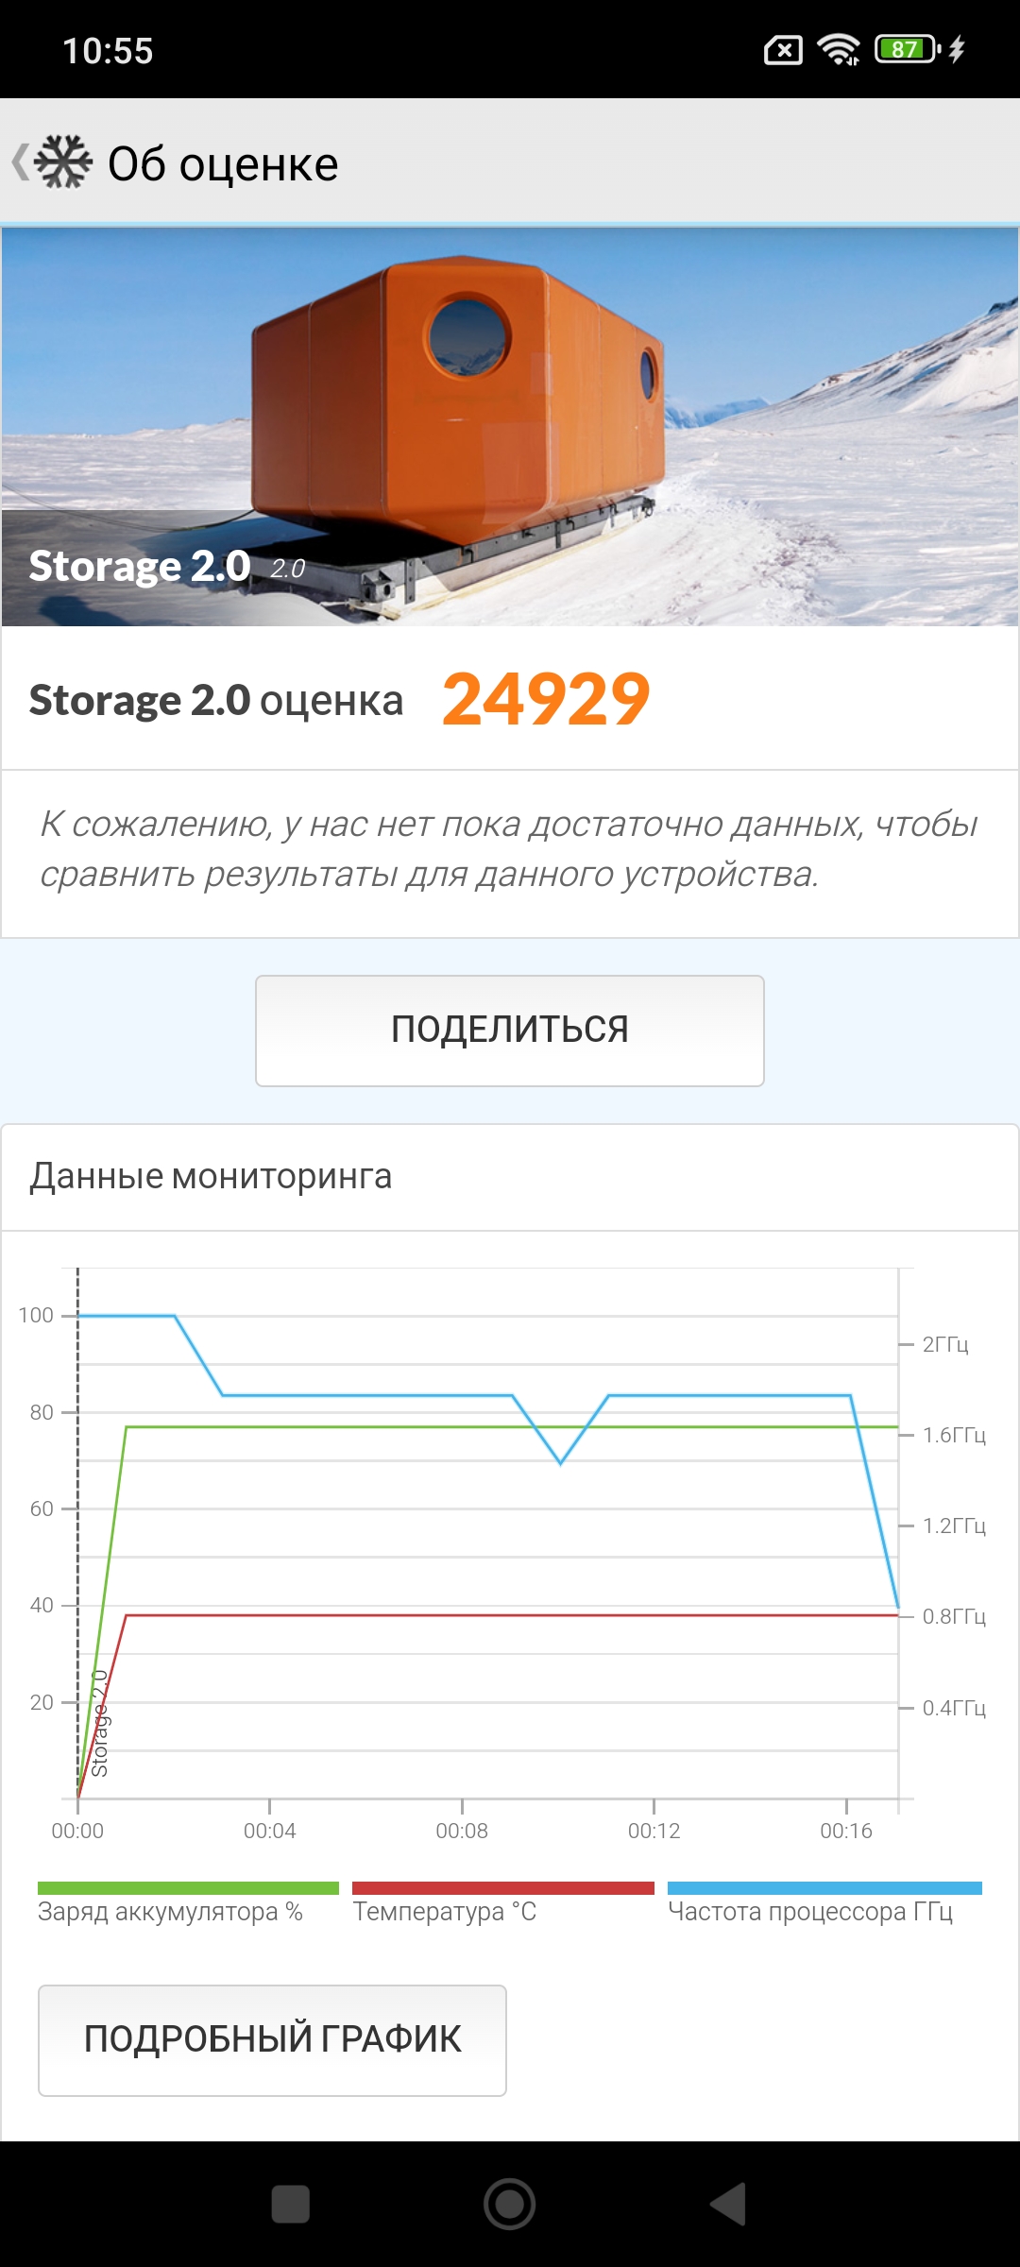Image resolution: width=1020 pixels, height=2267 pixels.
Task: Tap the Данные мониторинга section header
Action: 211,1177
